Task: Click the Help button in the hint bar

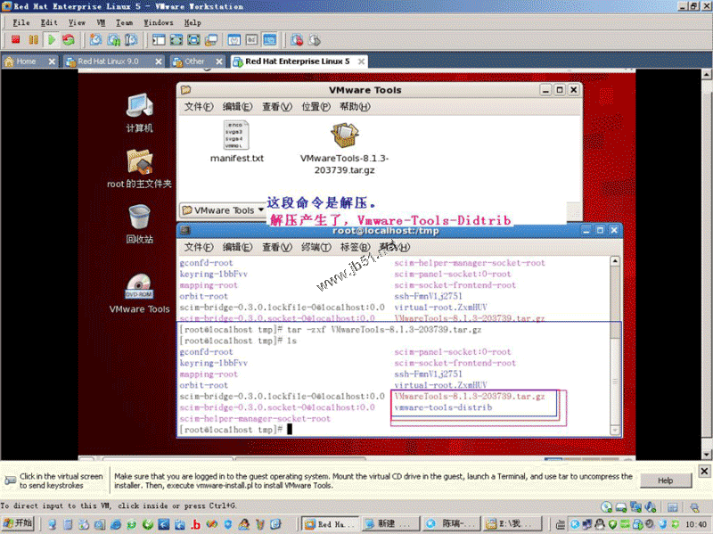Action: (x=666, y=481)
